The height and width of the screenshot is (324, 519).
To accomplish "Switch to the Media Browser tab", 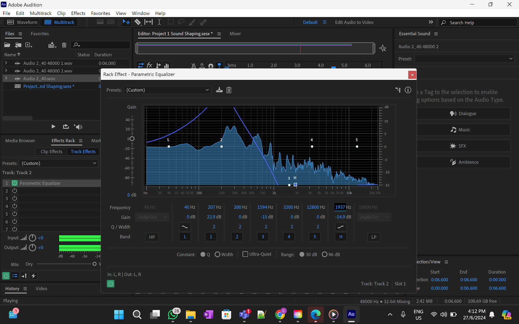I will coord(20,141).
